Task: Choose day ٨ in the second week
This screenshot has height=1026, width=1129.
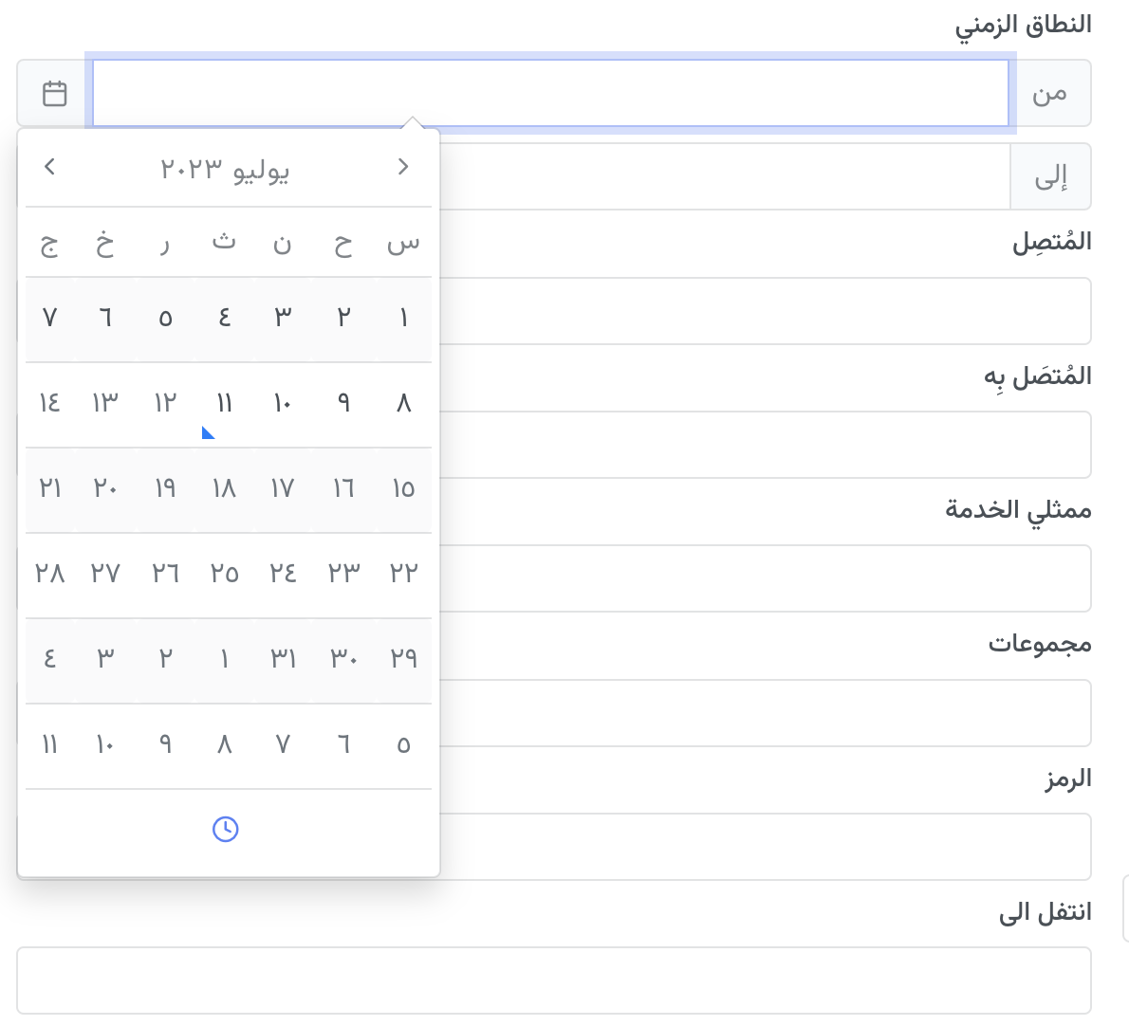Action: [x=403, y=403]
